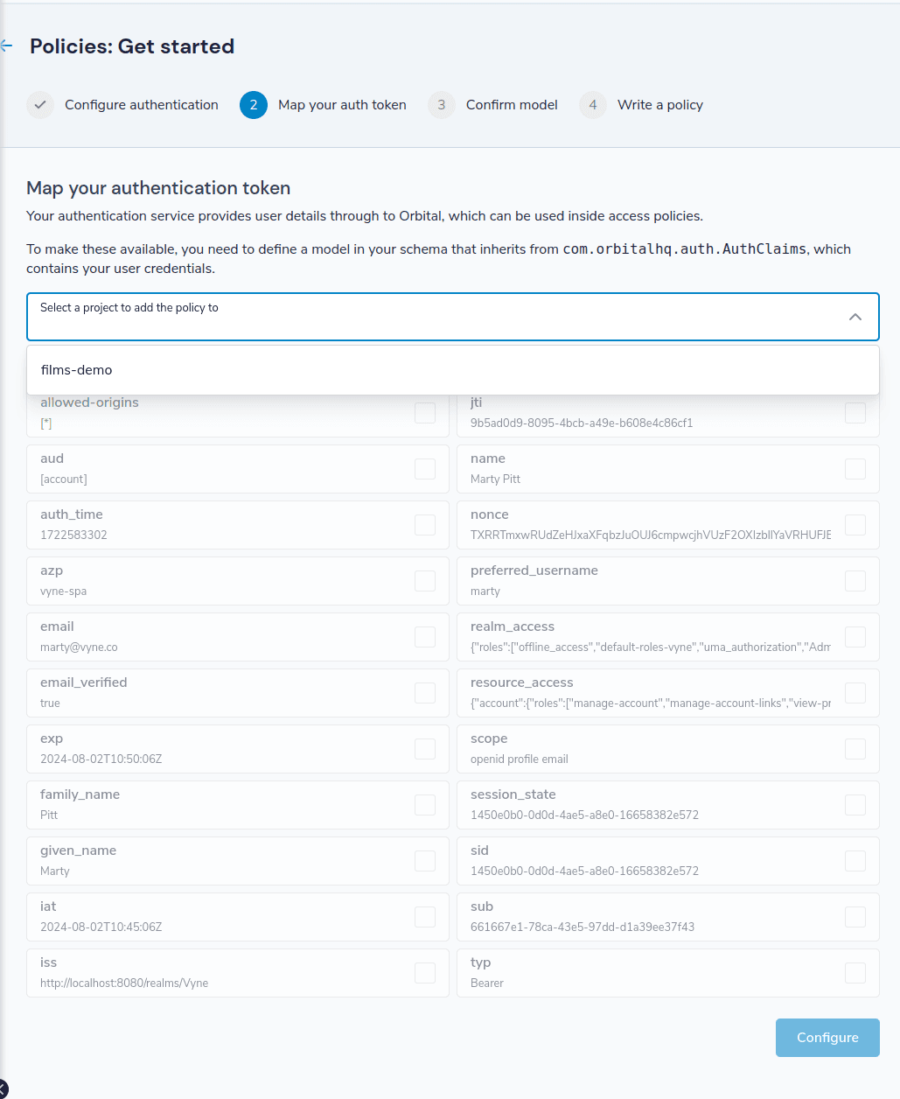
Task: Select the sub claim checkbox
Action: pyautogui.click(x=855, y=917)
